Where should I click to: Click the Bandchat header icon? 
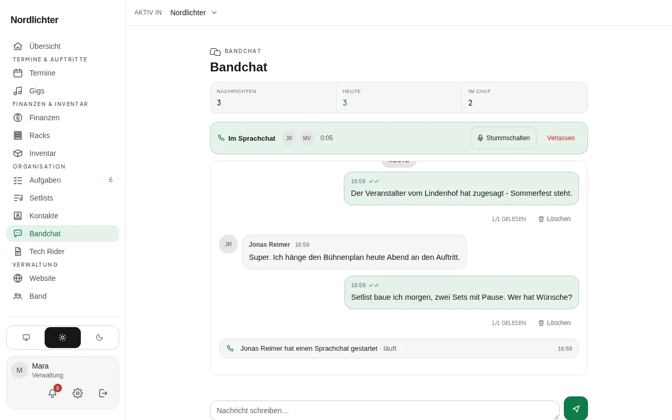215,51
